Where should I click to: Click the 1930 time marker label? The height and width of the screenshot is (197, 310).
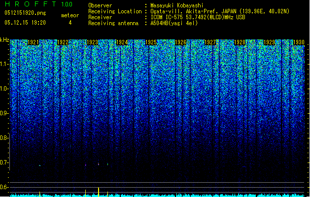point(299,42)
